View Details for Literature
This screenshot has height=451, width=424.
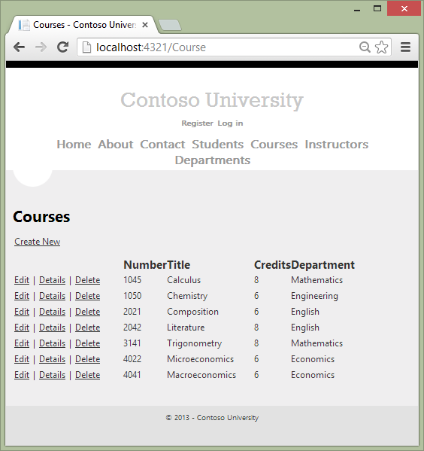53,328
